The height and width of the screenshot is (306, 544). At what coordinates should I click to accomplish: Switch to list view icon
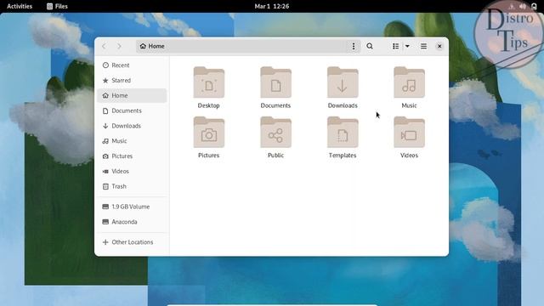(x=395, y=46)
